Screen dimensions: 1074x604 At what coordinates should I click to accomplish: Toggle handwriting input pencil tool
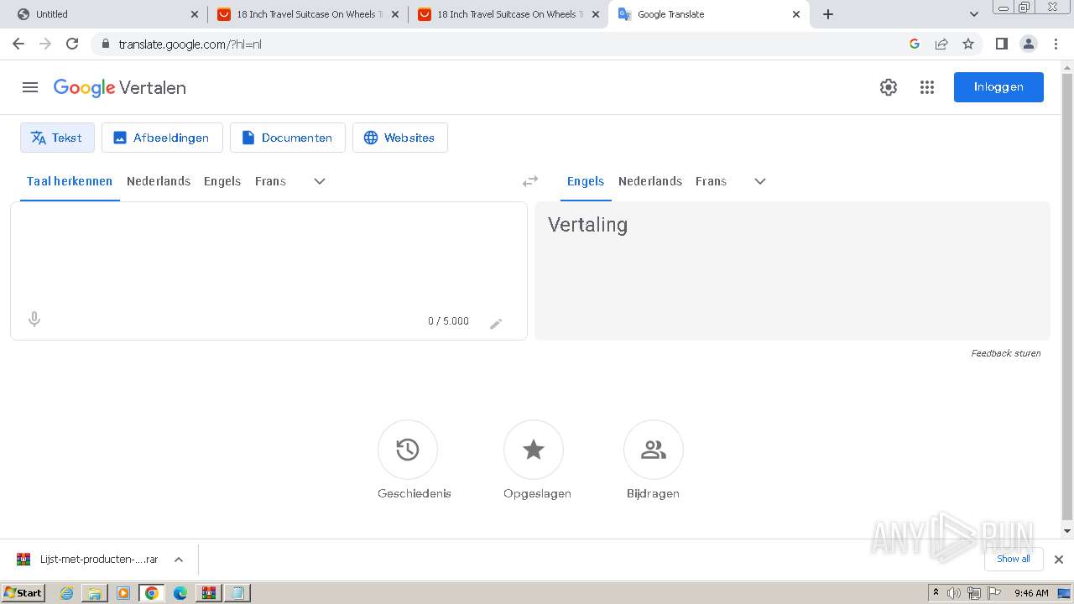pos(496,323)
